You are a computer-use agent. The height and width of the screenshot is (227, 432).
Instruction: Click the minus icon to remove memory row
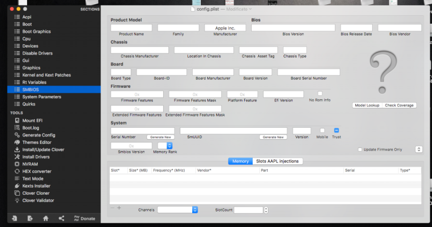112,208
